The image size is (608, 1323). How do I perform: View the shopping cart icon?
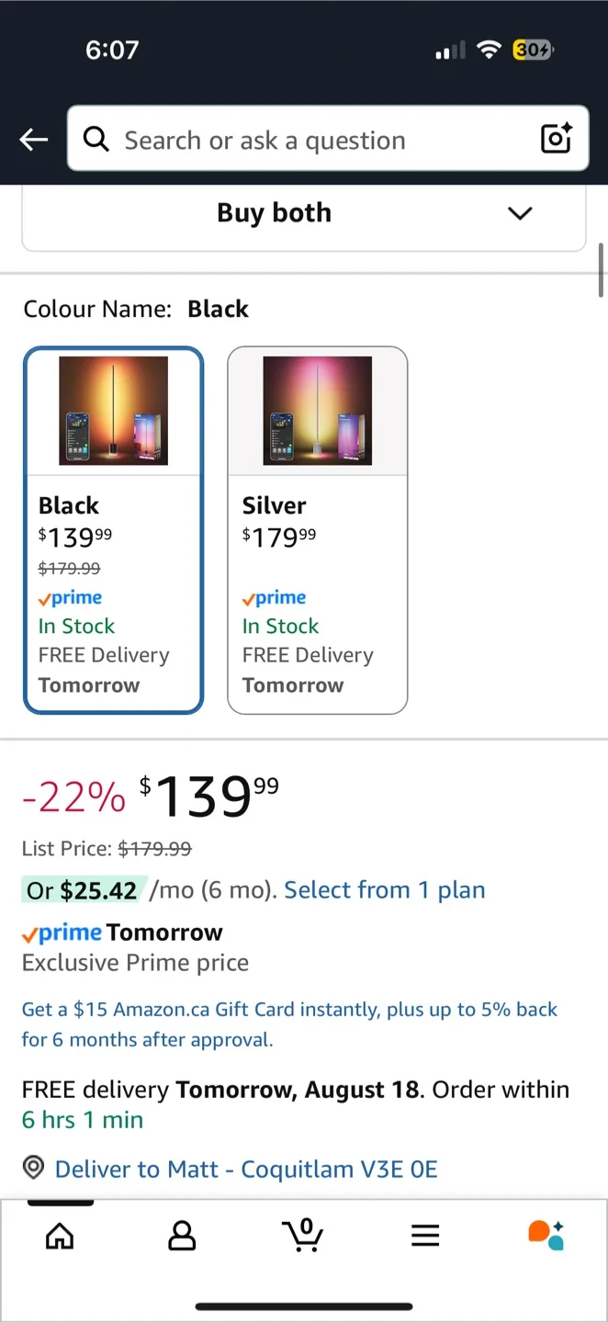click(303, 1236)
